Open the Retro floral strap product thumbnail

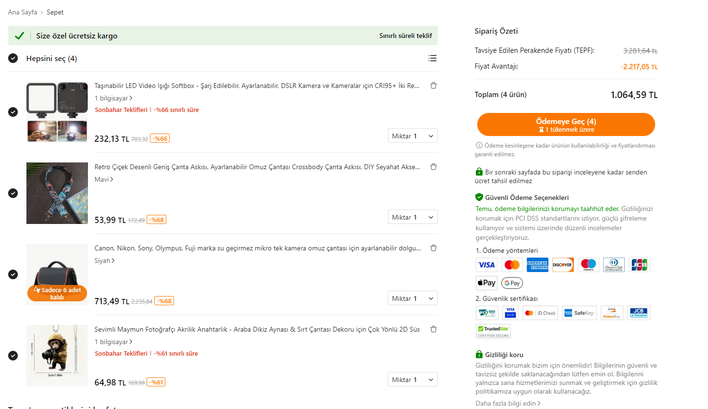57,193
